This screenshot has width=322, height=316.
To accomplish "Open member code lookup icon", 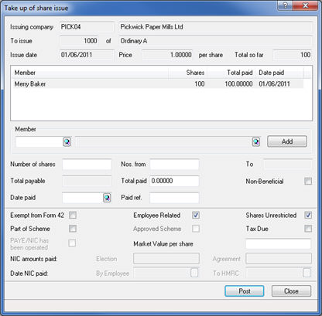I will point(67,141).
